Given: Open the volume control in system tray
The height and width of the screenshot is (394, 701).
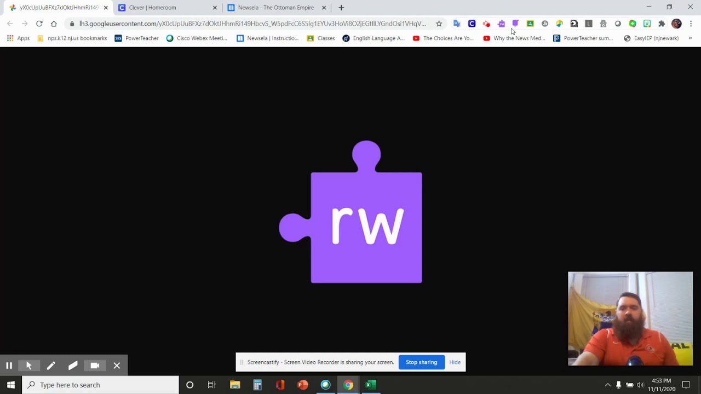Looking at the screenshot, I should point(640,385).
